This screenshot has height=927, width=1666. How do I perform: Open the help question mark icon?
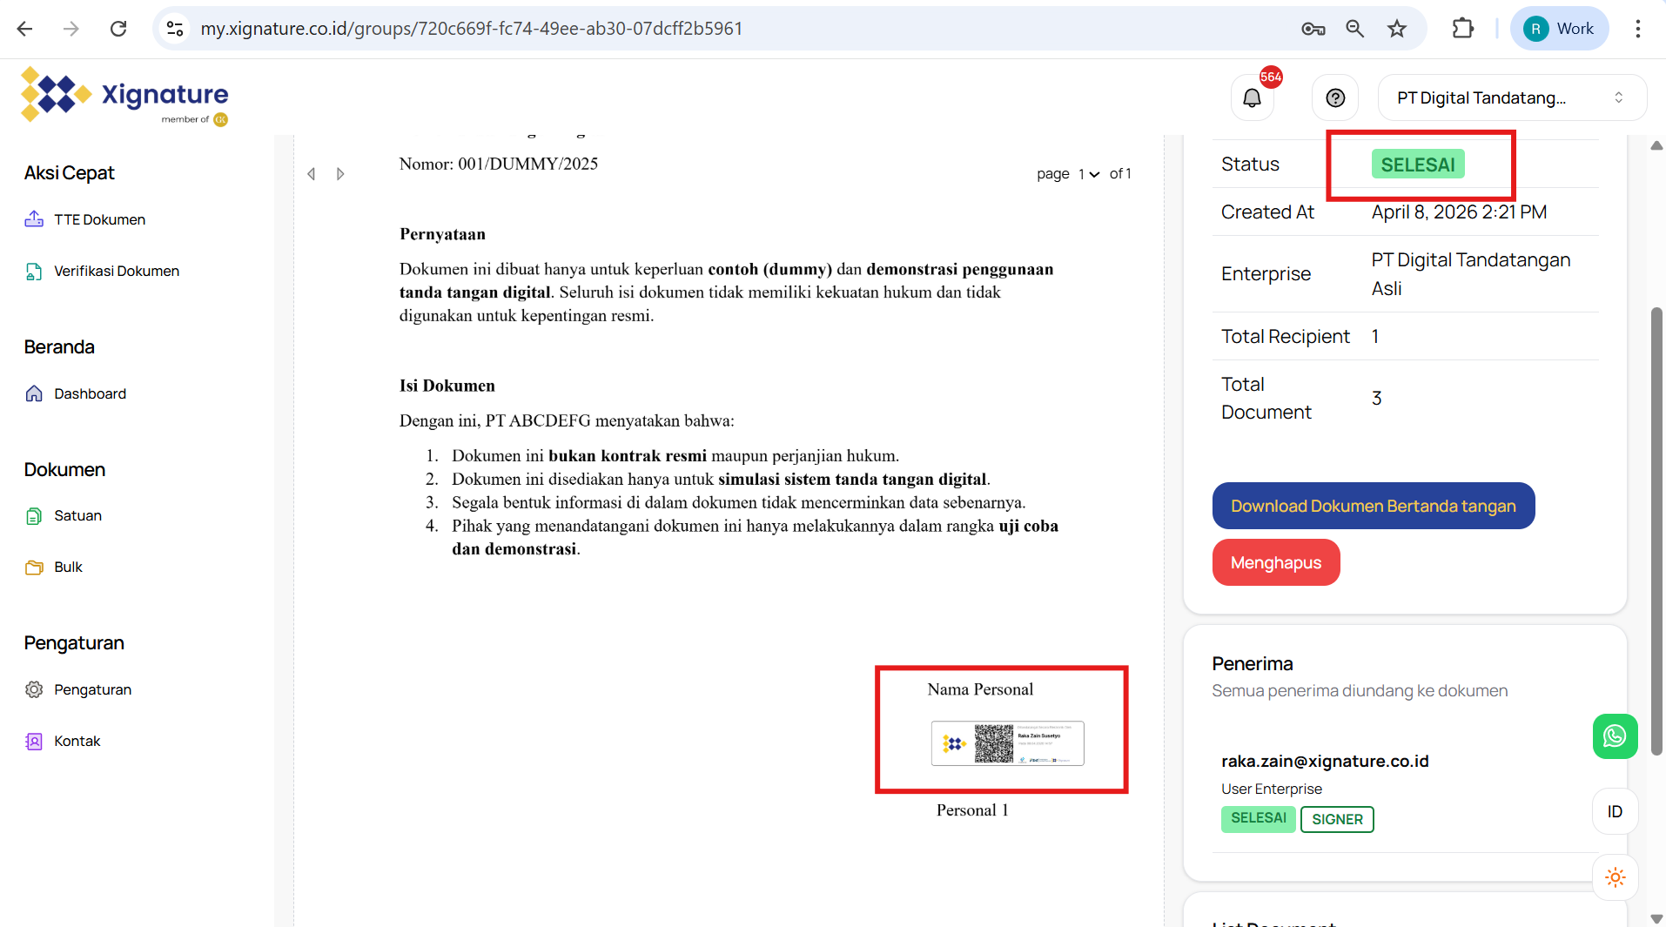pos(1335,98)
